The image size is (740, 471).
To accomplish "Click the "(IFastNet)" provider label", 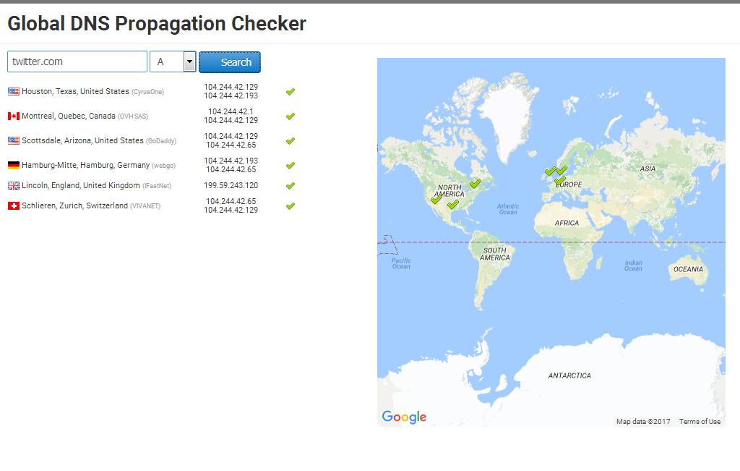I will tap(157, 186).
